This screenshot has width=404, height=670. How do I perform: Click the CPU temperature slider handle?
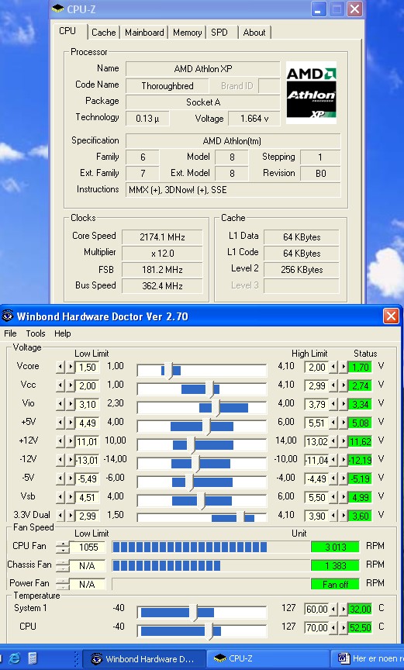click(x=209, y=631)
